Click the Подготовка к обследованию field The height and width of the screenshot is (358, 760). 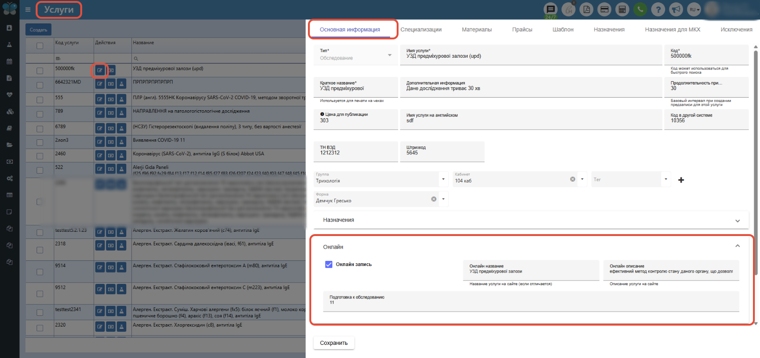pos(531,301)
